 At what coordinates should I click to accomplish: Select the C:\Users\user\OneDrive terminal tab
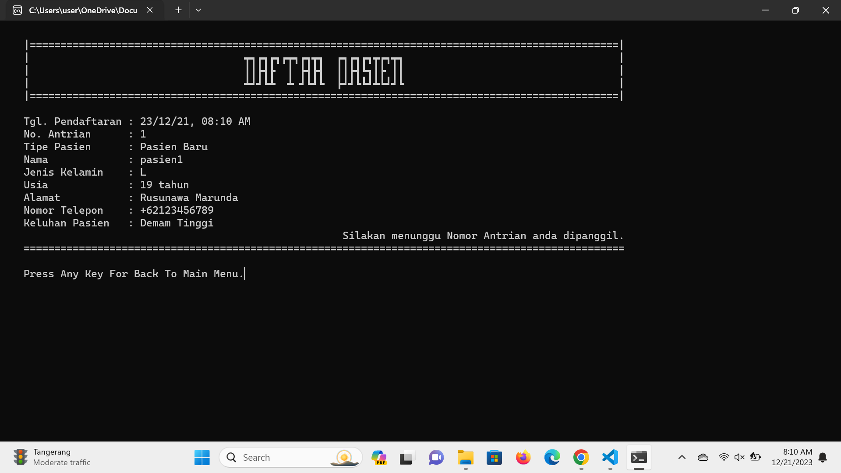coord(82,10)
